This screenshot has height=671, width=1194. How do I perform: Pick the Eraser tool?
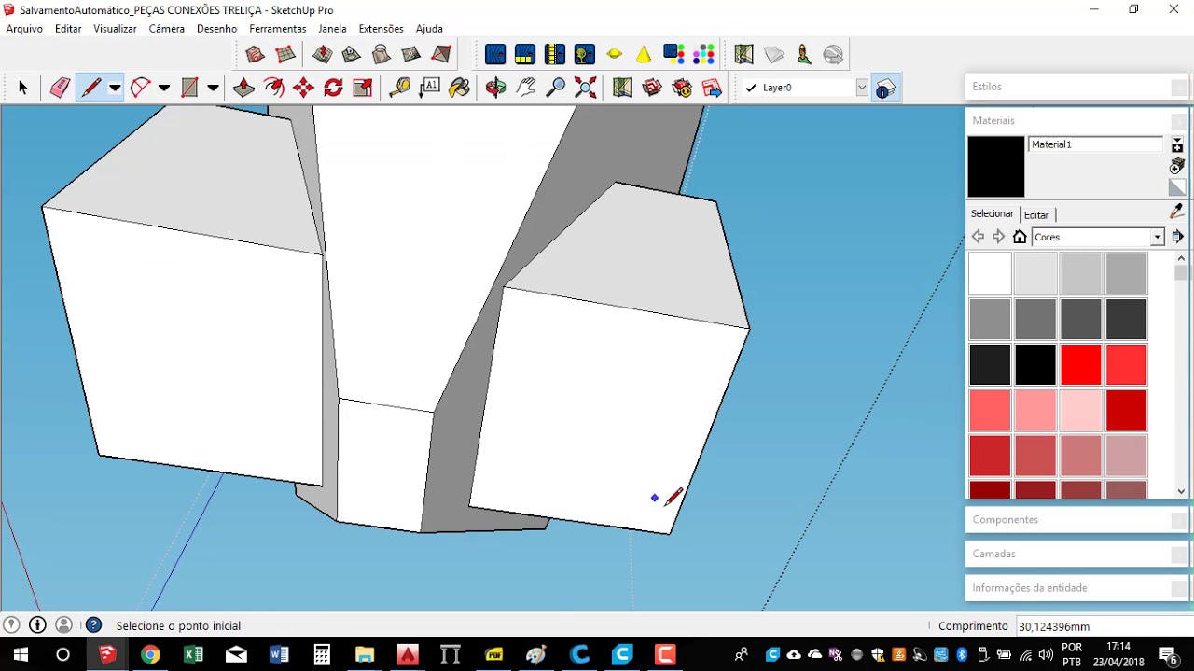click(60, 88)
